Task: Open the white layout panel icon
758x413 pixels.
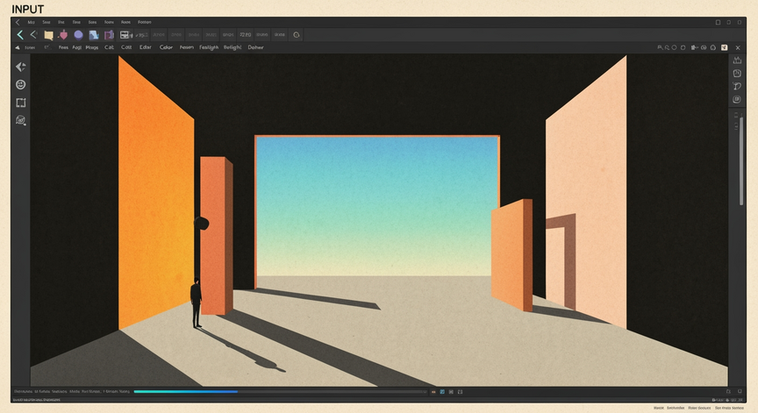Action: (125, 35)
